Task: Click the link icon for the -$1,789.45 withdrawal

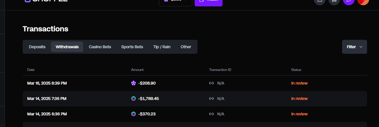Action: pyautogui.click(x=212, y=99)
